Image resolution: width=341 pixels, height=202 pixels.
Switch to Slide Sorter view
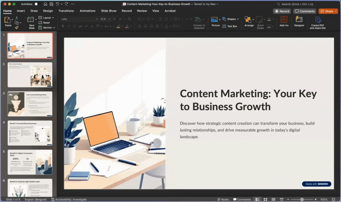(265, 199)
